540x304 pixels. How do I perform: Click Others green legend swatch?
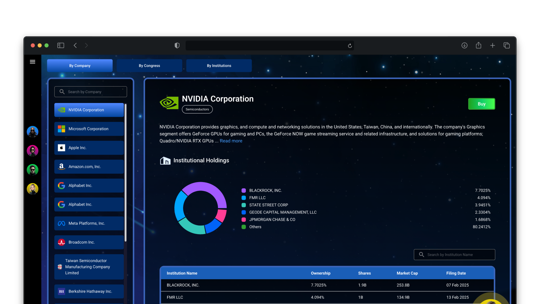pyautogui.click(x=244, y=227)
